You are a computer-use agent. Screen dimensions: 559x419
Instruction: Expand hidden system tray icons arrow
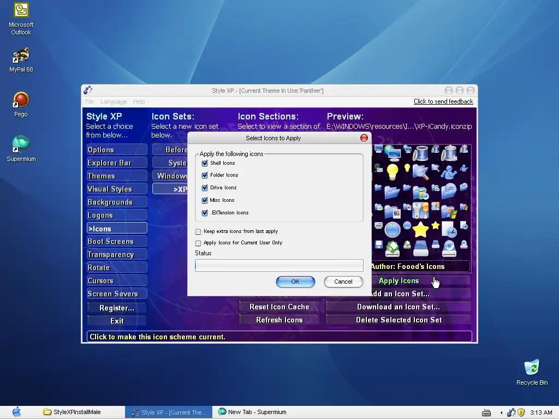click(501, 413)
